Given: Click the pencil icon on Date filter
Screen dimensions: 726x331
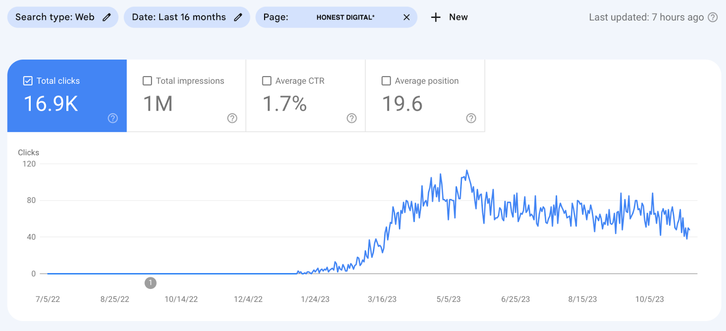Looking at the screenshot, I should coord(238,17).
